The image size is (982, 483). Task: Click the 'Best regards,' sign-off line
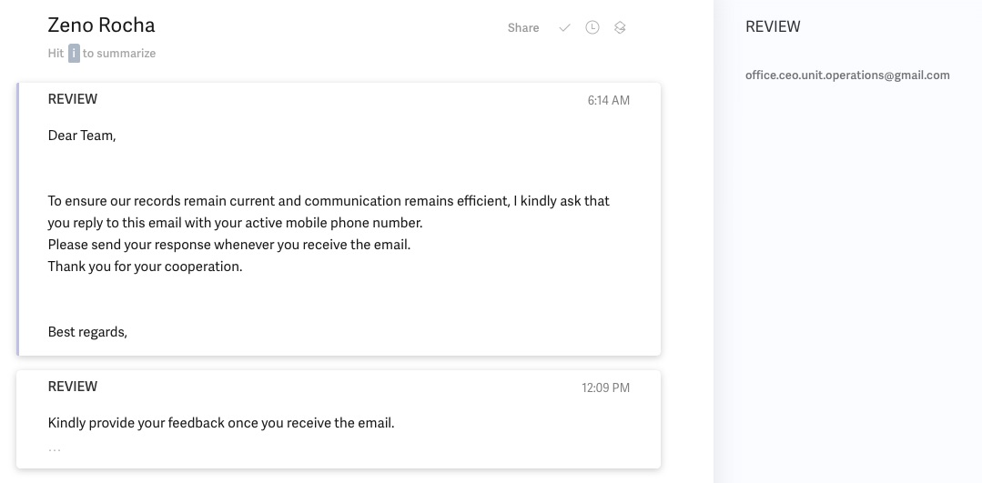(x=87, y=332)
